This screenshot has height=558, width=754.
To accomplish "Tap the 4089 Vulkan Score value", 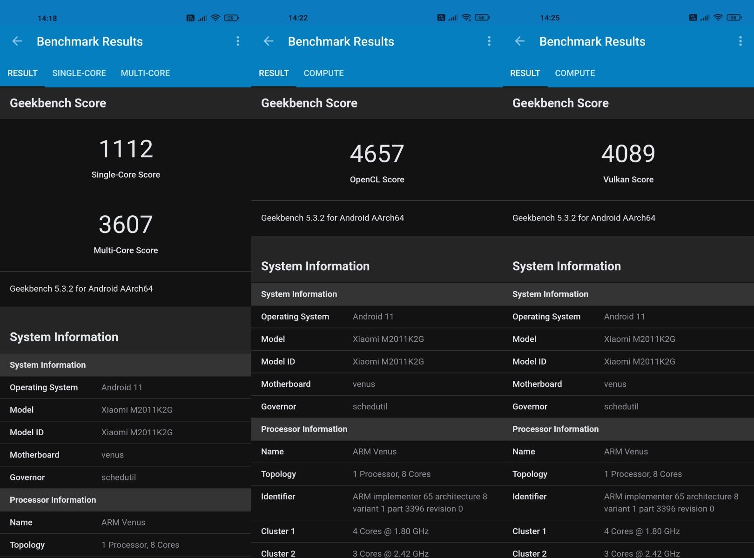I will tap(628, 154).
